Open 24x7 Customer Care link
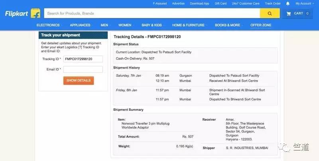The width and height of the screenshot is (319, 161). [x=246, y=4]
